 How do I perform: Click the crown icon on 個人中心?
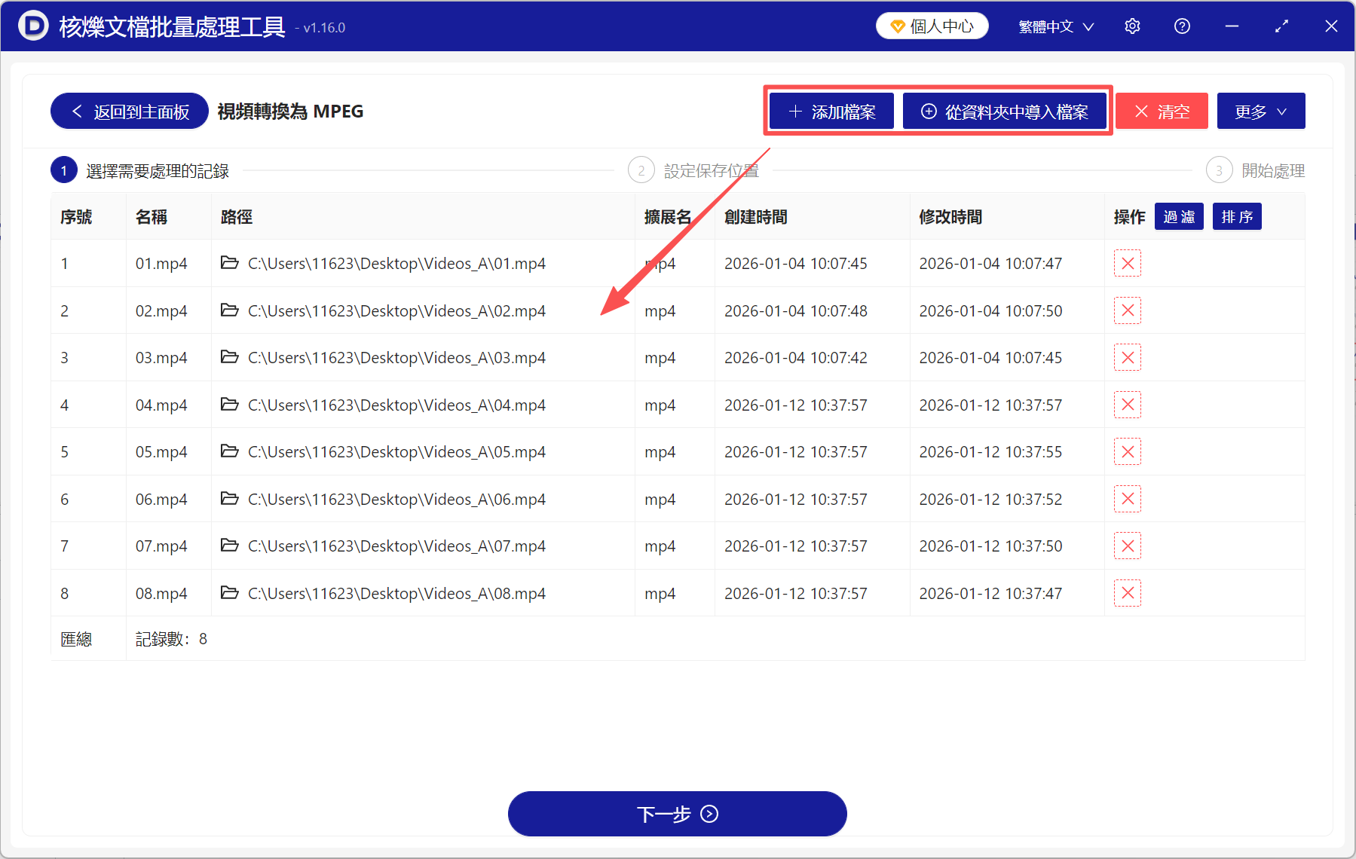pyautogui.click(x=897, y=25)
